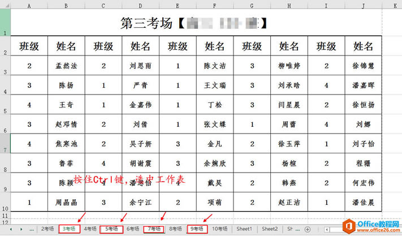402x236 pixels.
Task: Click cell with name 潘嘉晖
Action: [364, 85]
